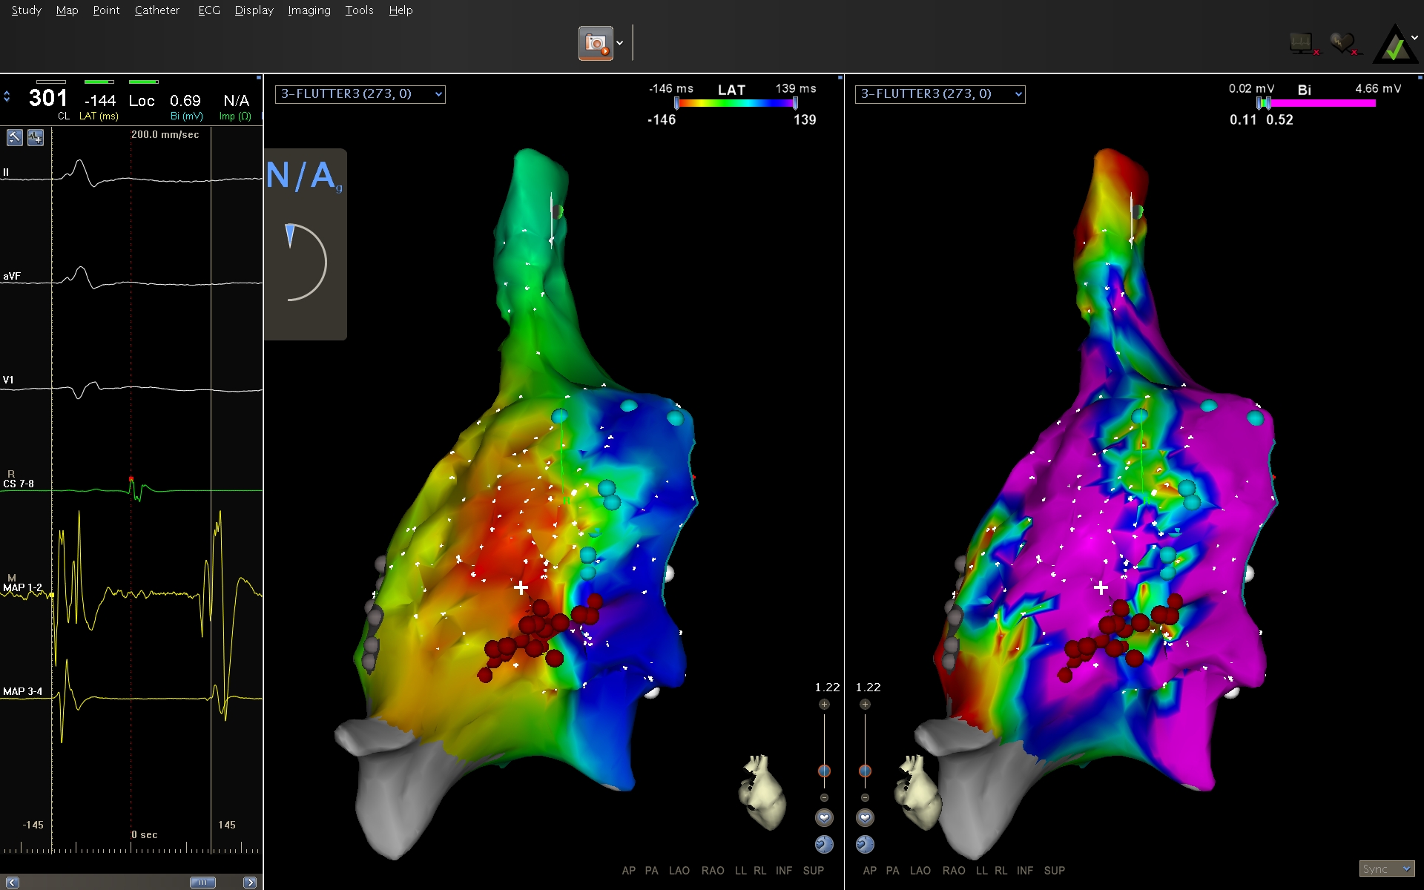Select the LAO view in left map
This screenshot has width=1424, height=890.
[x=679, y=871]
